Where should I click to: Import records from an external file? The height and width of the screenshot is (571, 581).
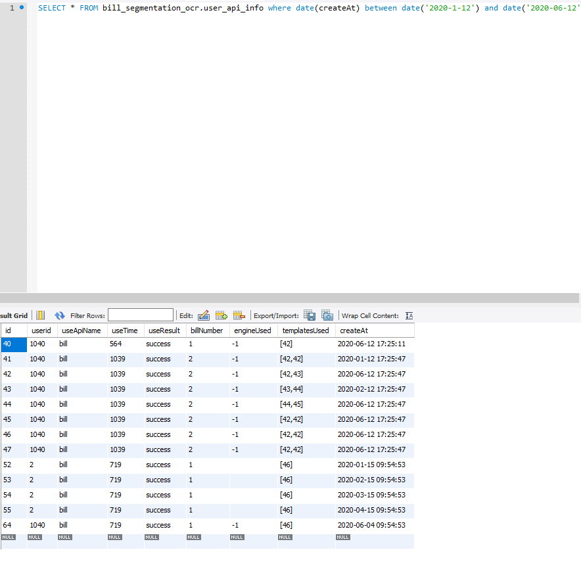coord(327,315)
